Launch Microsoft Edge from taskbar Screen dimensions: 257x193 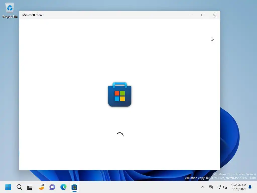(63, 187)
